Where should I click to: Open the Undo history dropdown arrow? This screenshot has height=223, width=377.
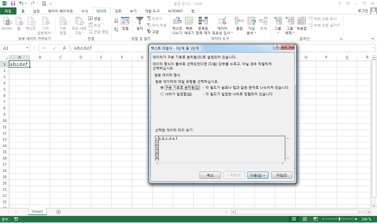[26, 3]
